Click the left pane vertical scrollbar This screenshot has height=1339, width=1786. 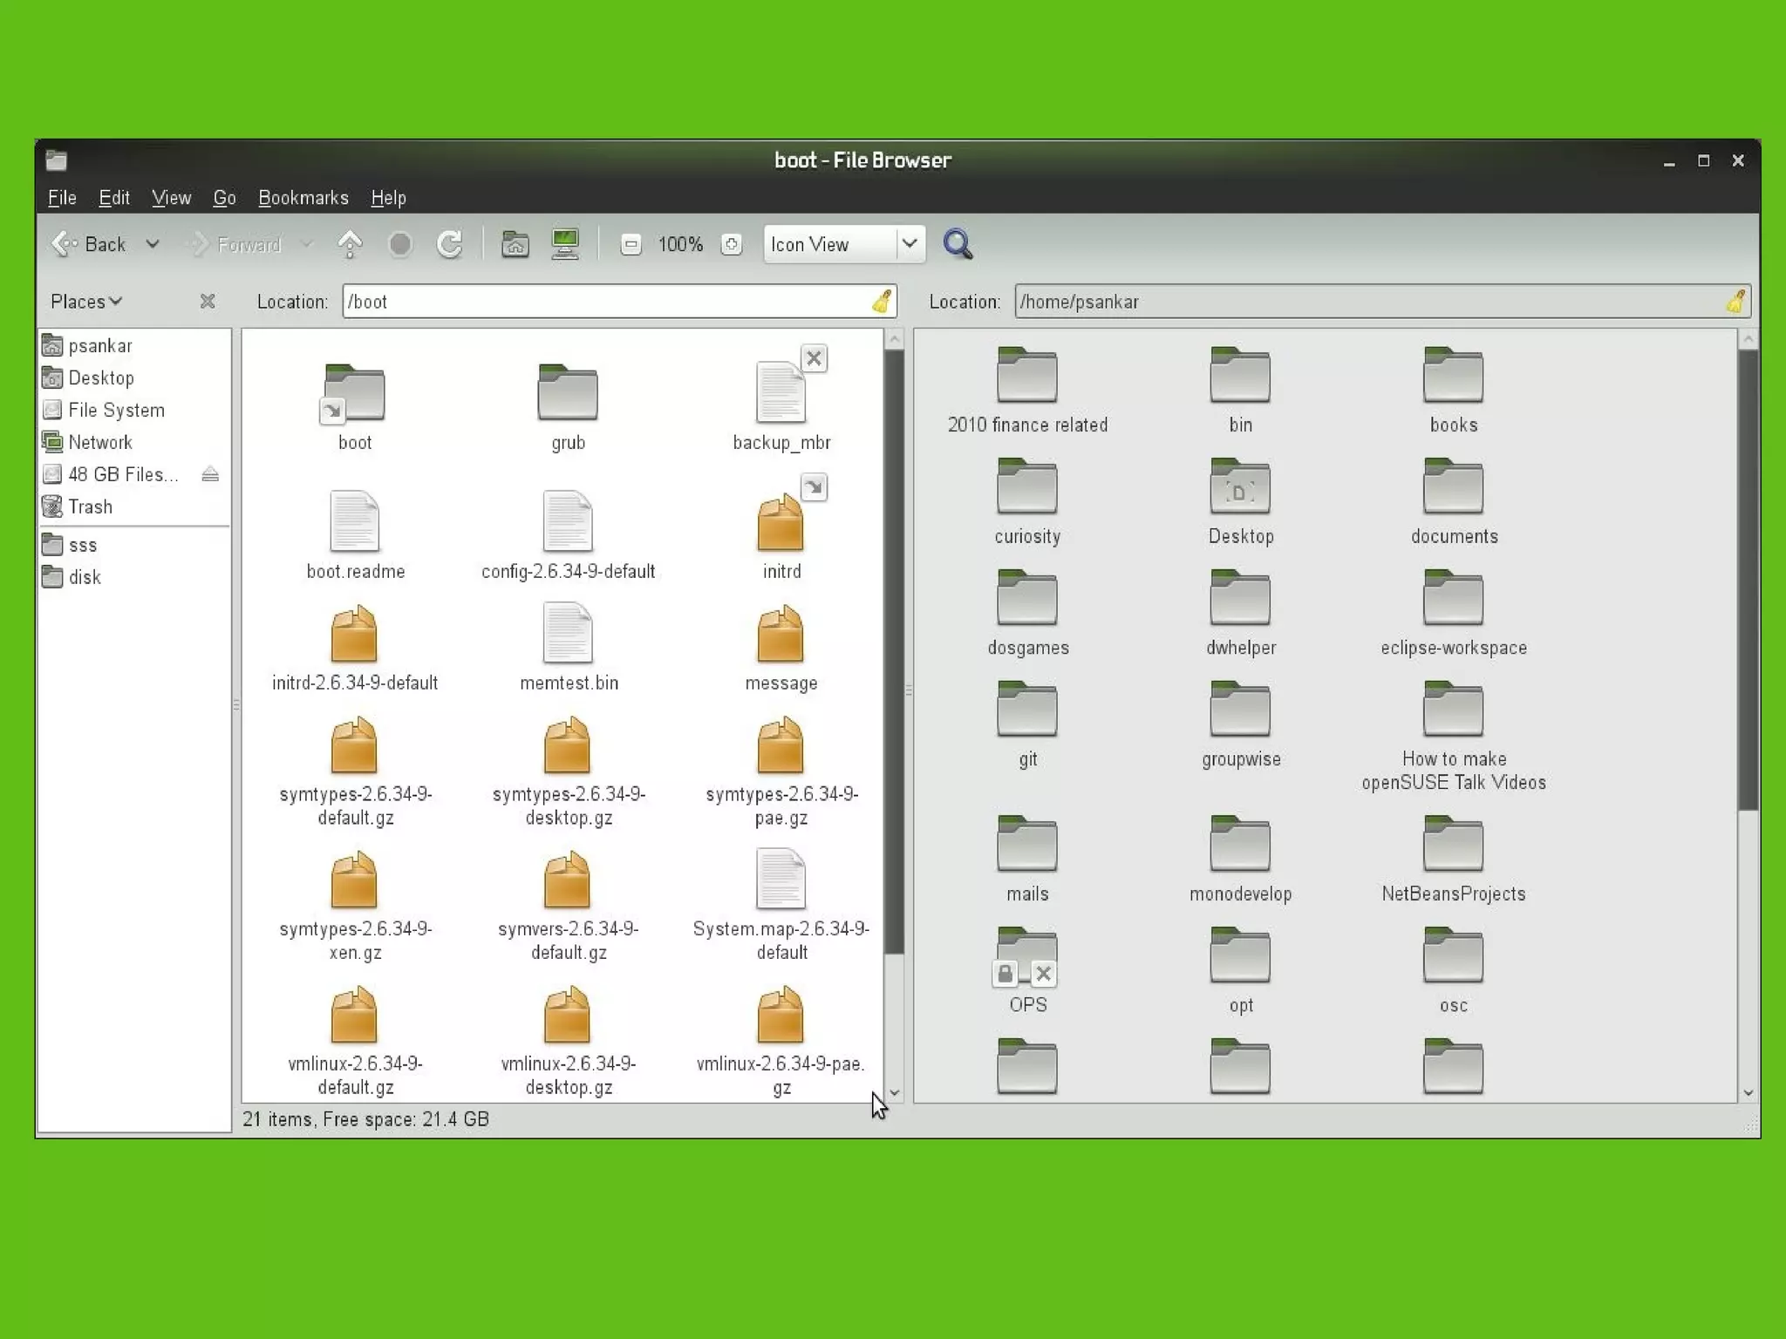click(894, 652)
